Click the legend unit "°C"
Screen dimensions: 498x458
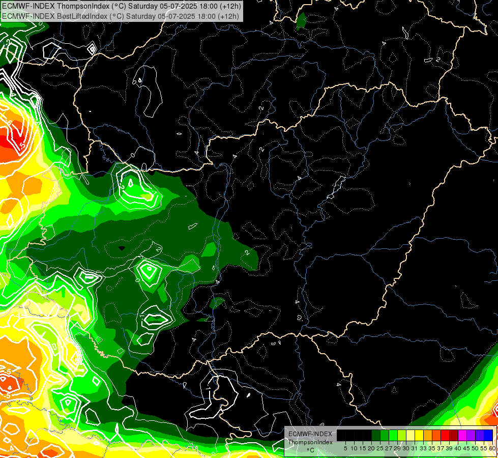311,450
